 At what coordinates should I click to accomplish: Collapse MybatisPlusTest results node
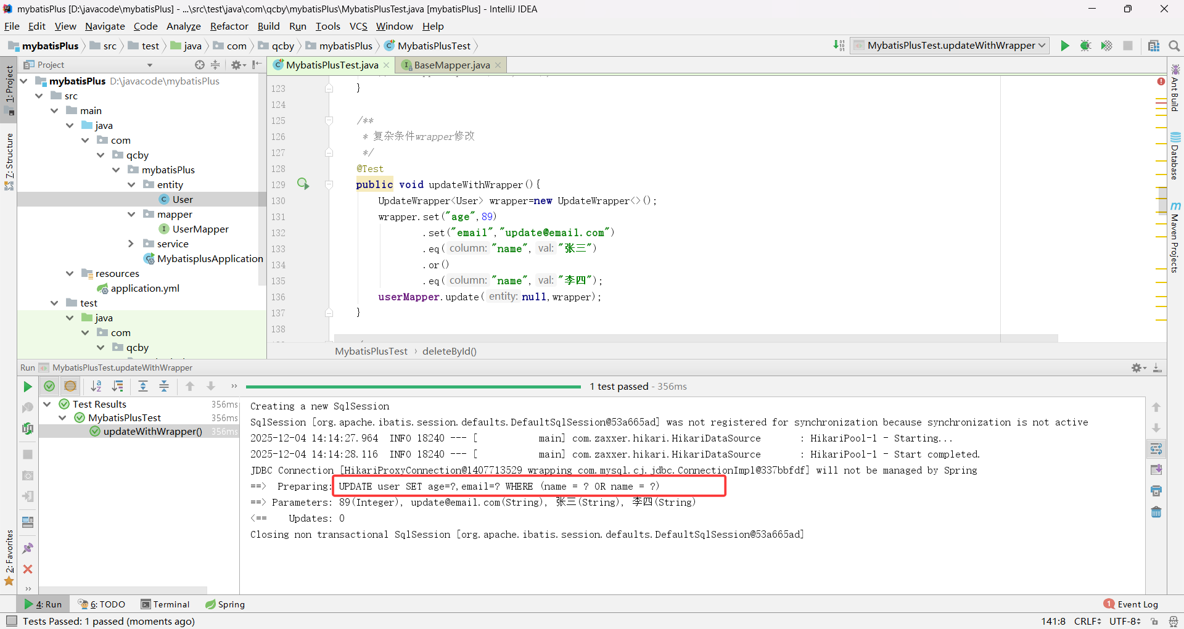click(x=63, y=417)
